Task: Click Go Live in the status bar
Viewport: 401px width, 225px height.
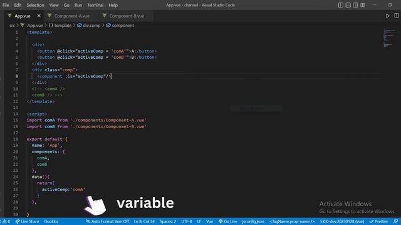Action: (227, 221)
